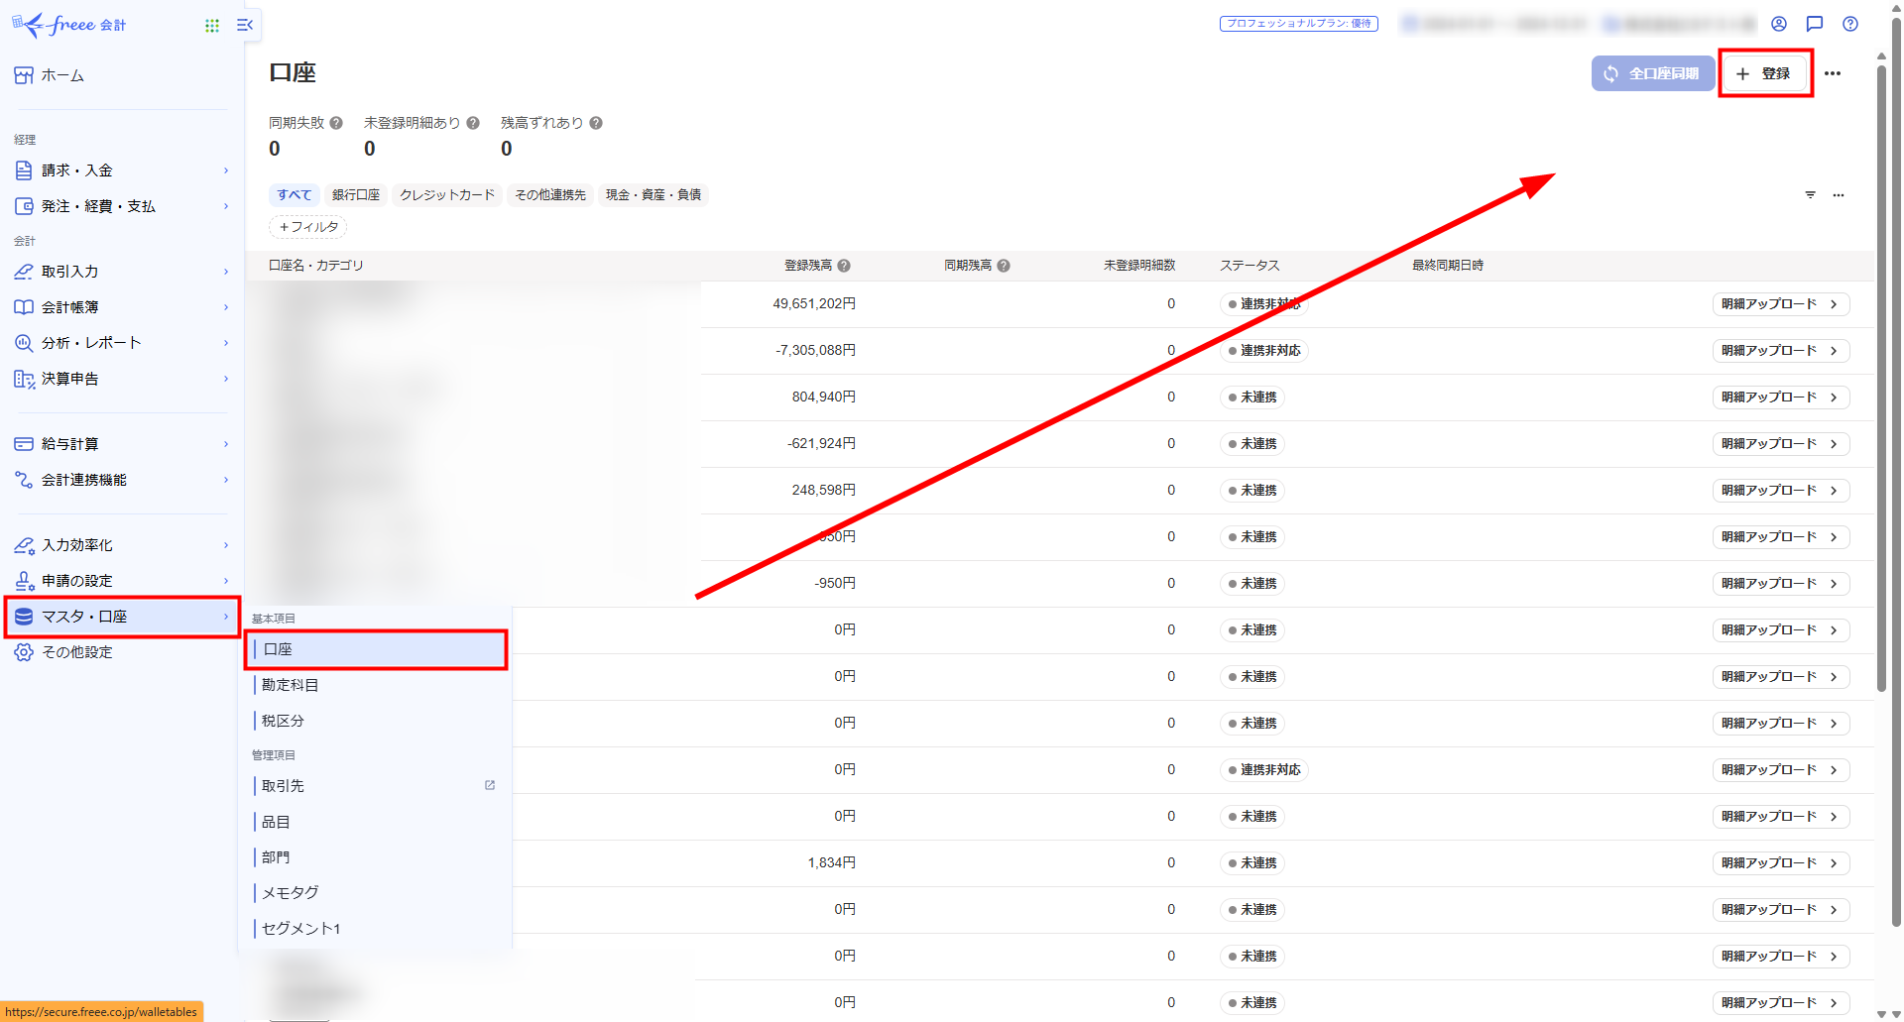Viewport: 1904px width, 1022px height.
Task: Open the app launcher grid icon
Action: click(x=211, y=25)
